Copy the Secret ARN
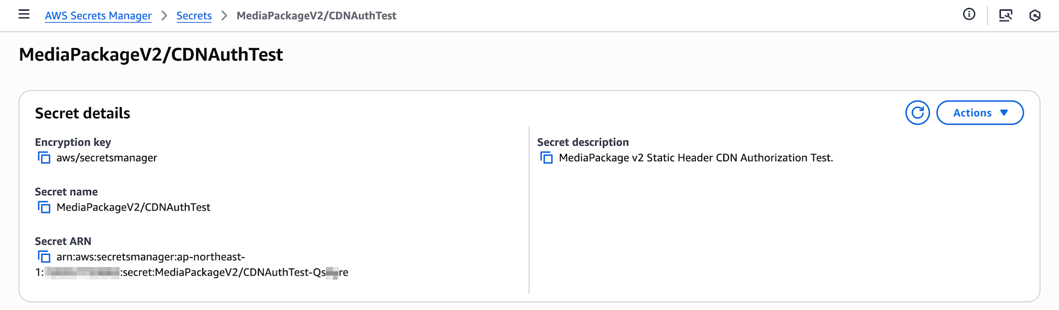The width and height of the screenshot is (1059, 310). [44, 257]
